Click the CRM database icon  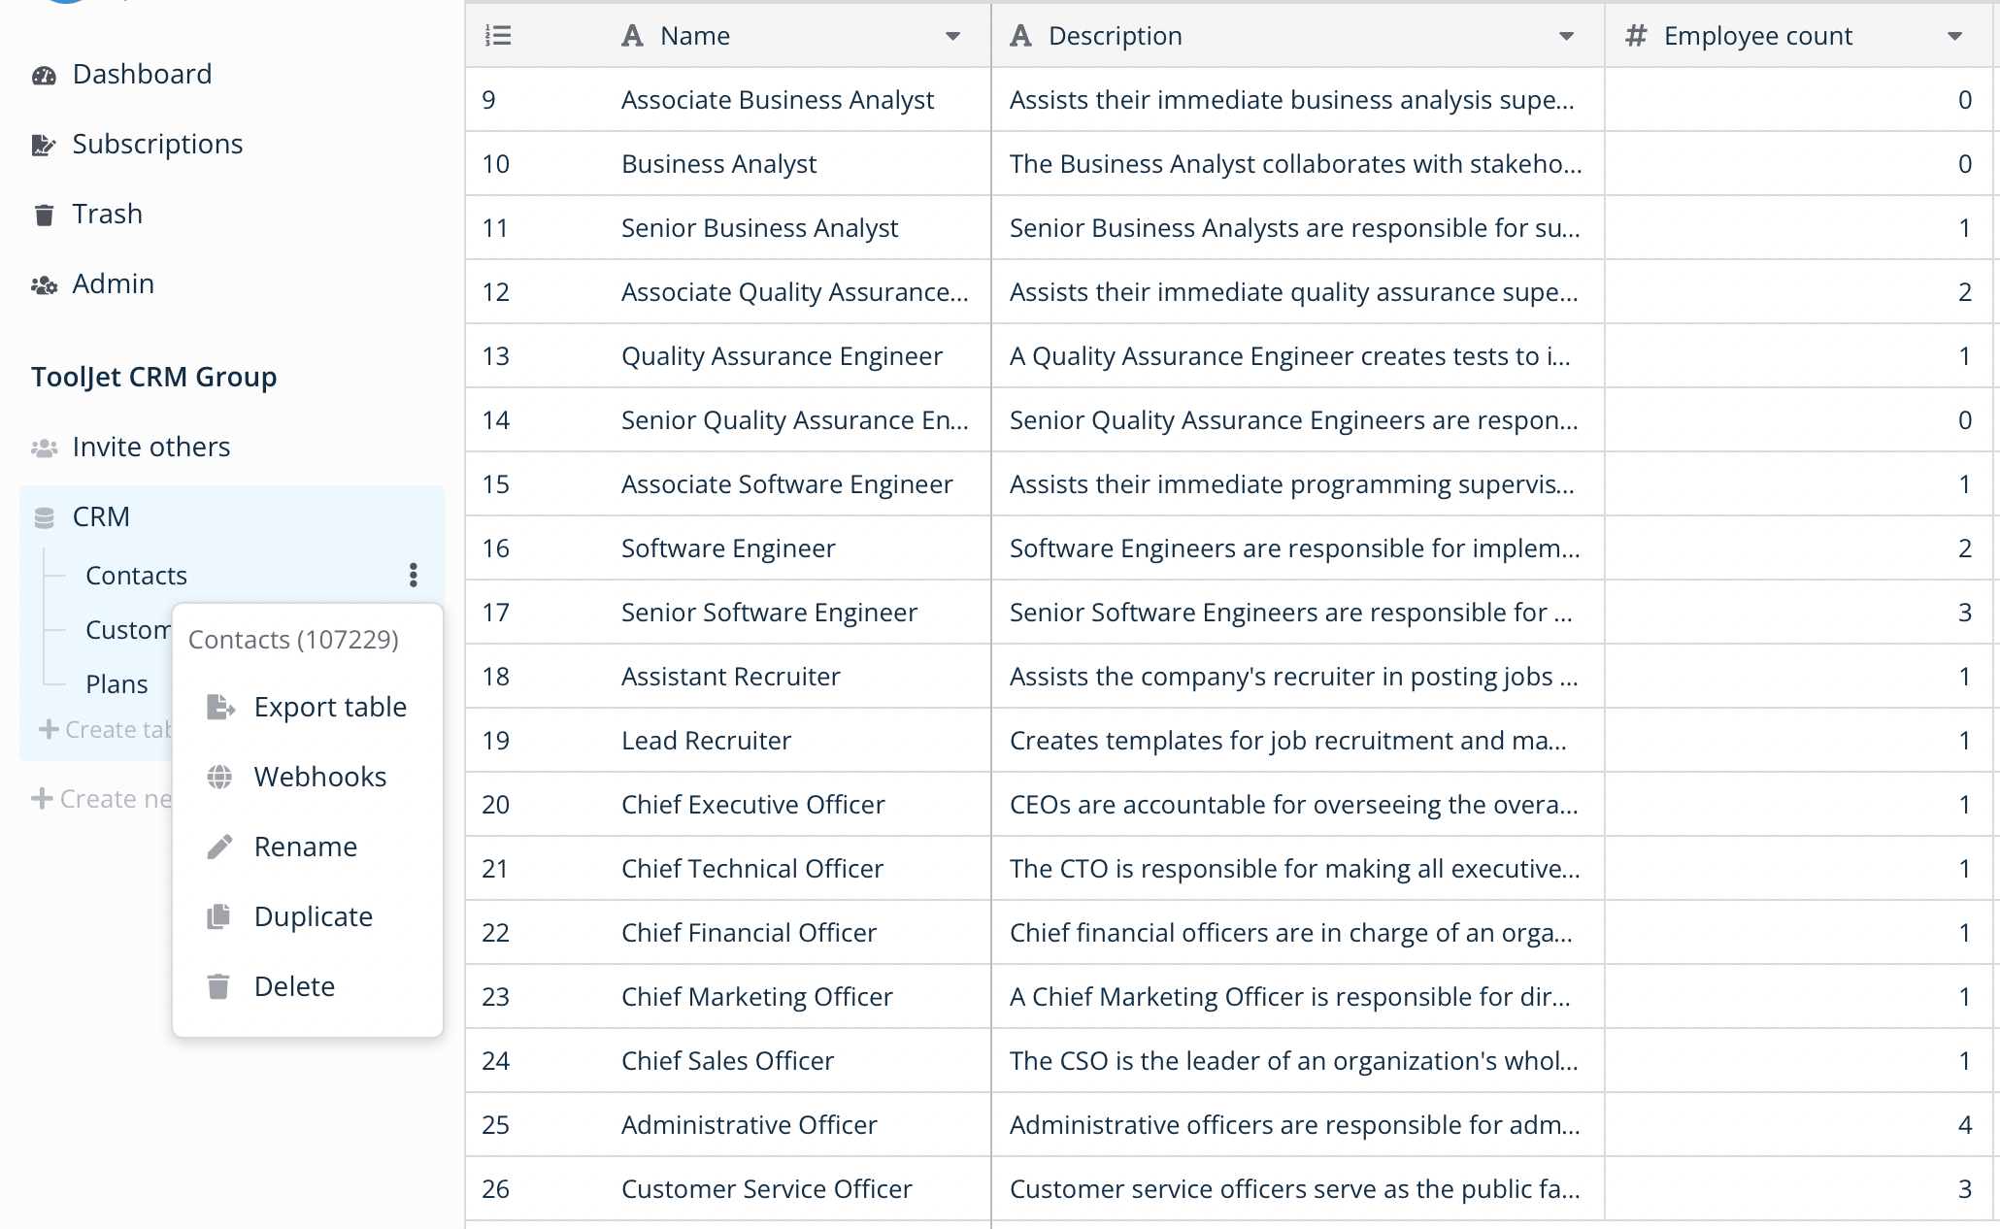pos(44,518)
